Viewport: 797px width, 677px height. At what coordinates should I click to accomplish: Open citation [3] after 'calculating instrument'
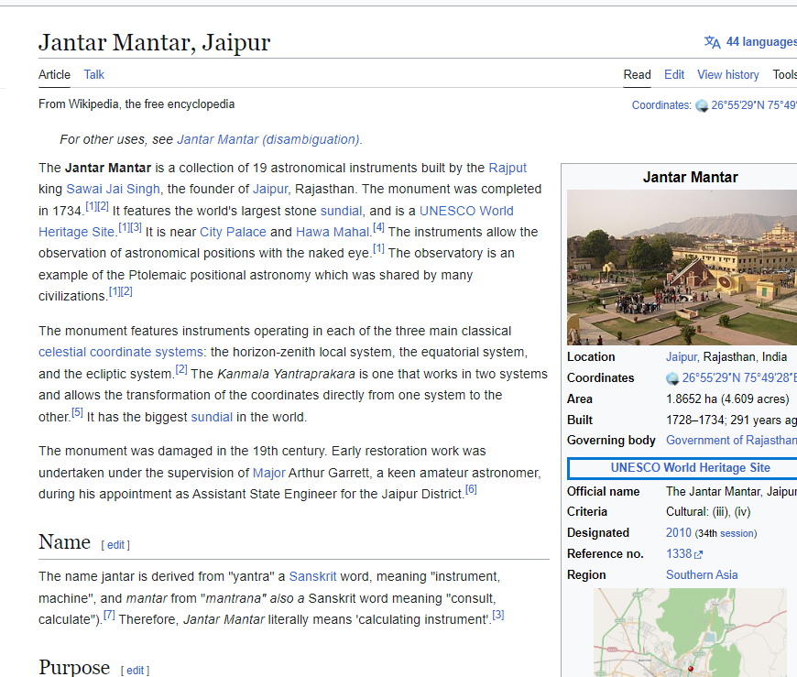click(498, 615)
